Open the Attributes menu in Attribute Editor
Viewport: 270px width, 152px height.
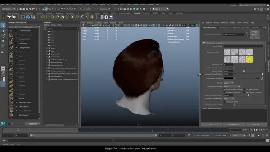pos(224,23)
